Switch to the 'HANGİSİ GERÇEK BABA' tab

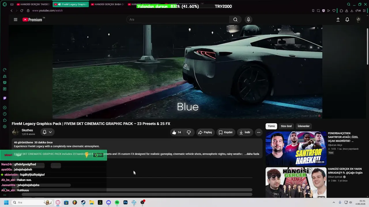(x=108, y=4)
